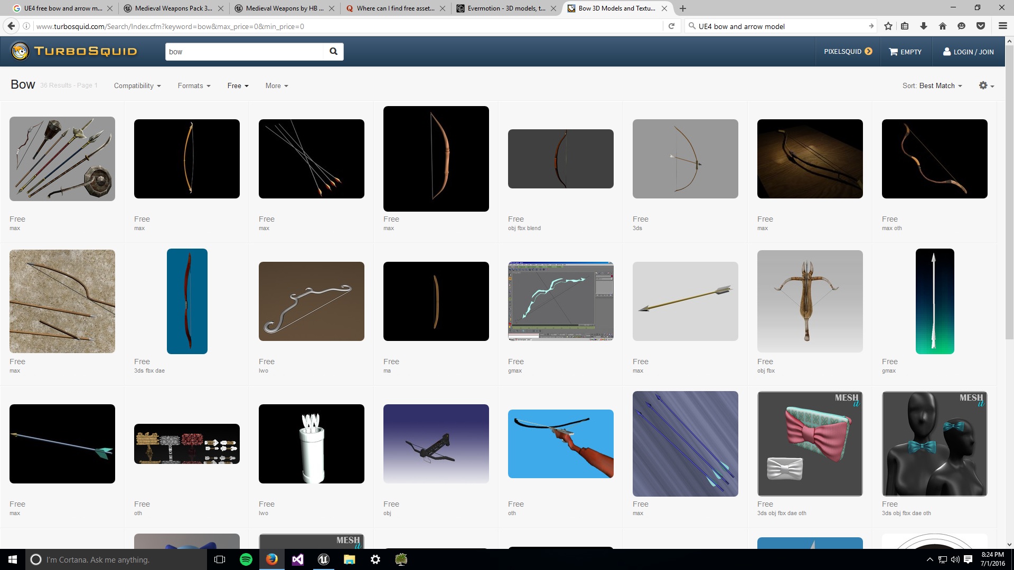Close the Bow 3D Models tab
1014x570 pixels.
(x=664, y=8)
